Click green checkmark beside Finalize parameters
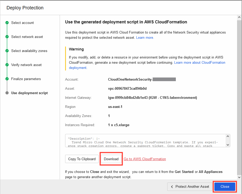Screen dimensions: 242x194 click(7, 79)
